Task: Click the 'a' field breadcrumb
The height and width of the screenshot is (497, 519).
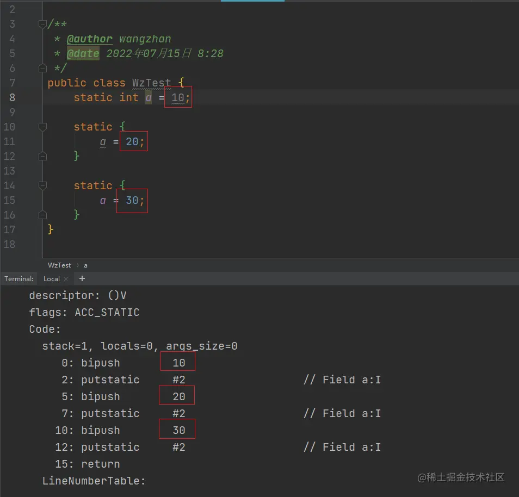Action: click(x=85, y=265)
